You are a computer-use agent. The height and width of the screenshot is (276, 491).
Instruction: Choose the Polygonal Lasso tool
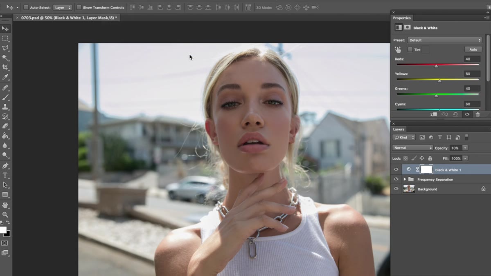point(5,48)
